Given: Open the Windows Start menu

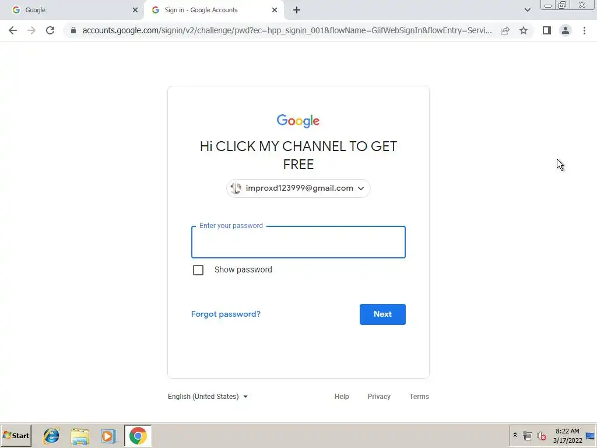Looking at the screenshot, I should tap(16, 436).
